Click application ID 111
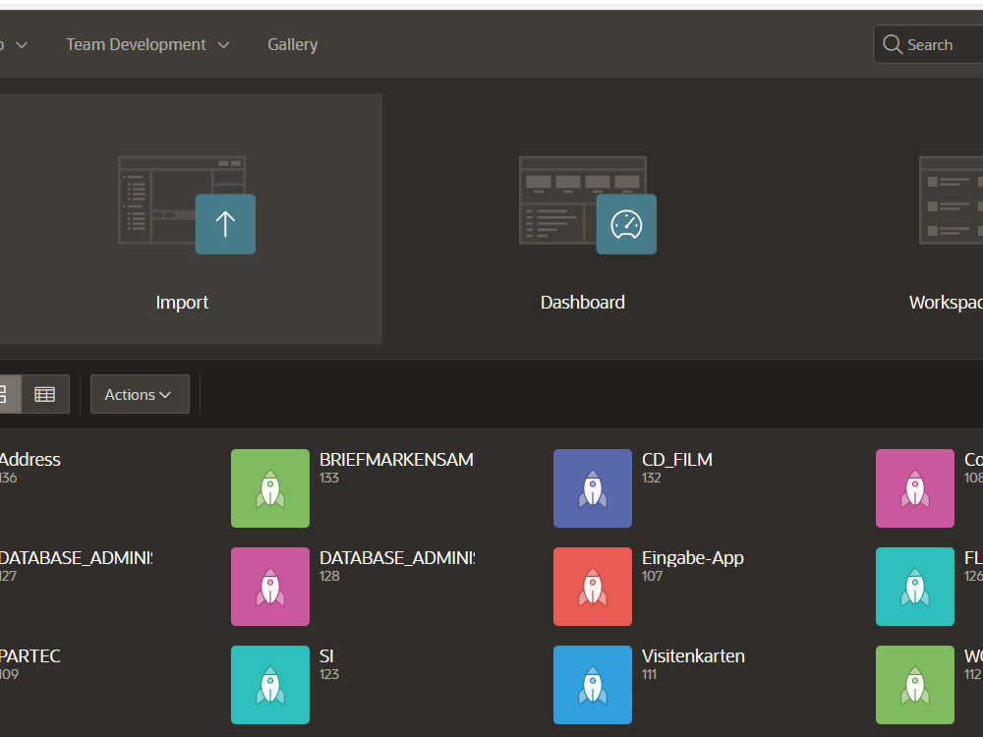The image size is (983, 737). (650, 674)
